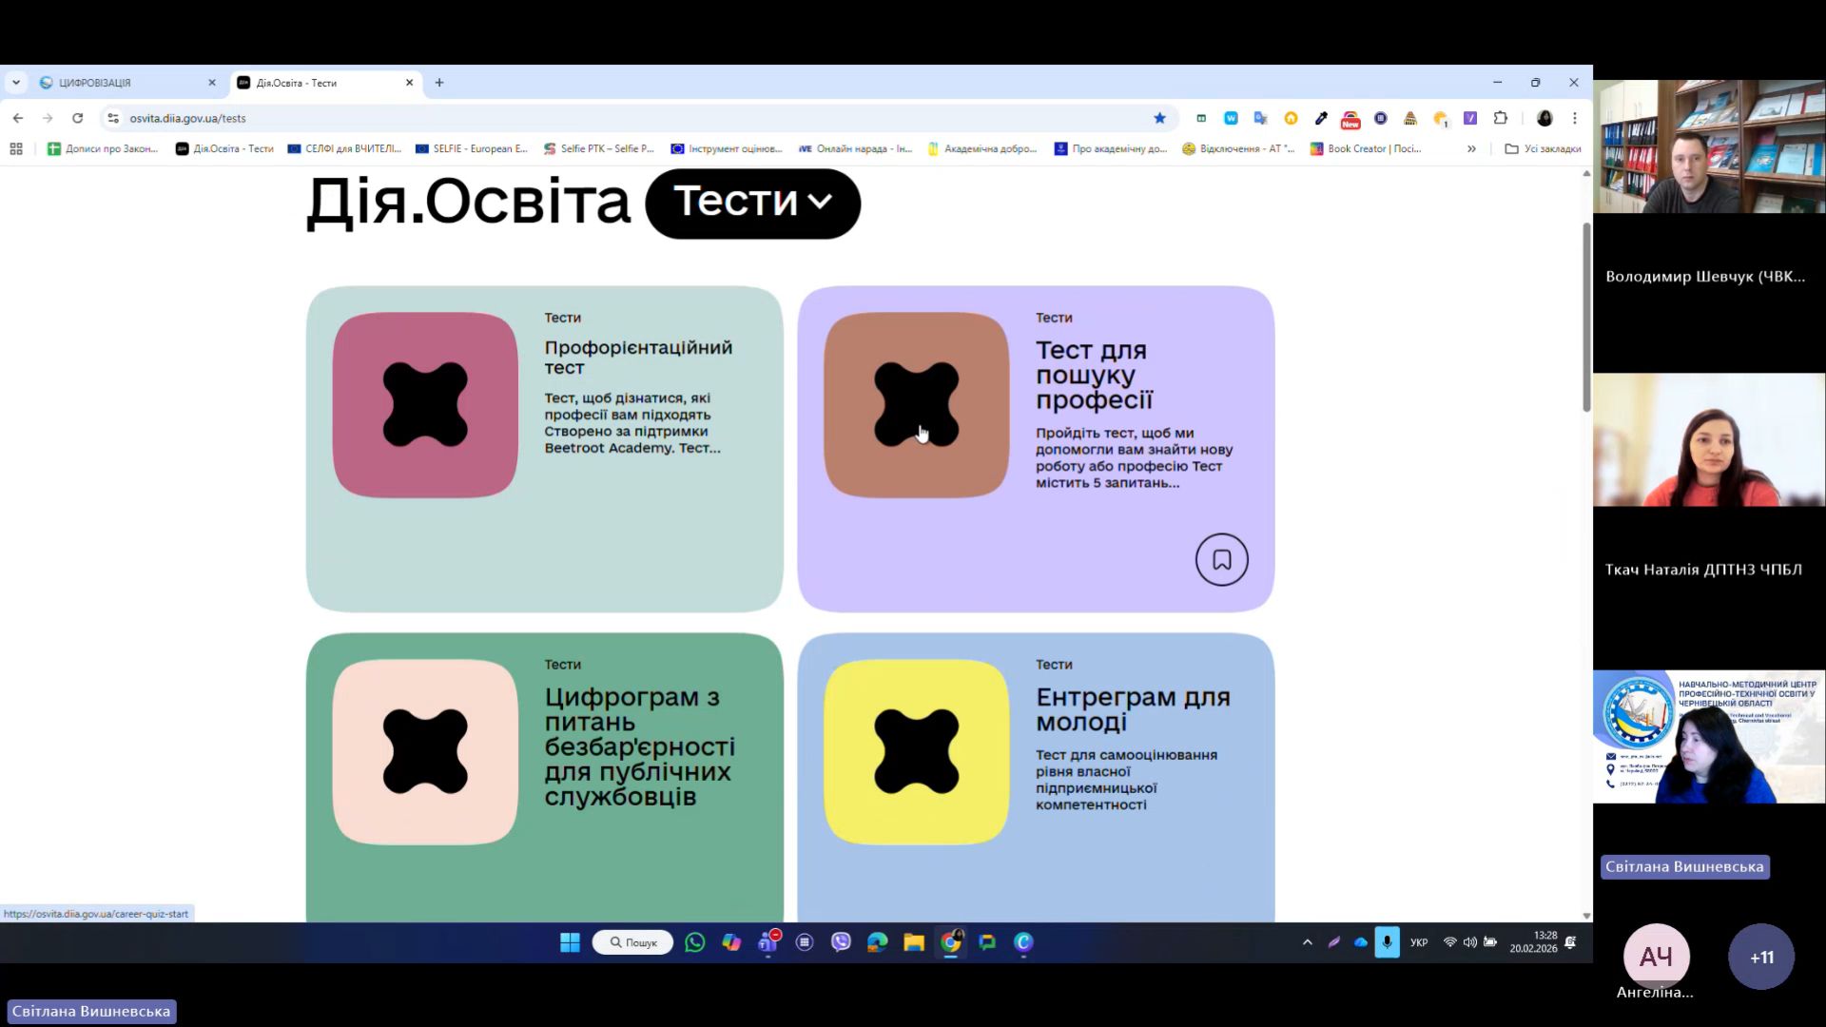The height and width of the screenshot is (1027, 1826).
Task: Click the bookmark star in the address bar
Action: (1159, 118)
